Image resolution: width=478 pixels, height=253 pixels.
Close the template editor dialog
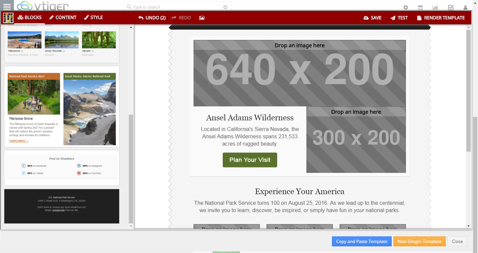click(457, 241)
